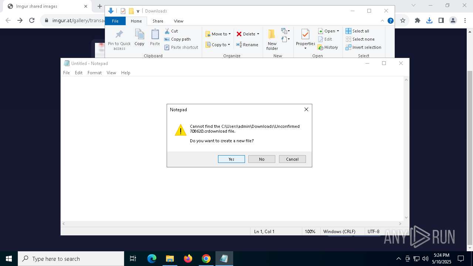Open Notepad Edit menu
Viewport: 473px width, 266px height.
79,73
